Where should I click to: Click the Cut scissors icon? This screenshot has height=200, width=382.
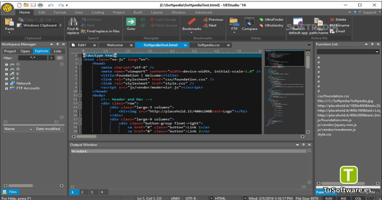(x=42, y=20)
